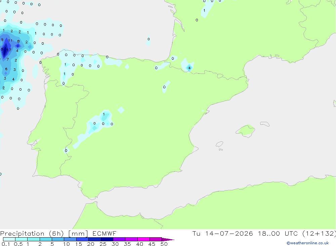Viewport: 336px width, 246px height.
Task: Click the '1' value in the northern France patch
Action: (204, 10)
